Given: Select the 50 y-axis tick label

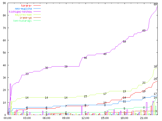Looking at the screenshot, I should pos(4,53).
